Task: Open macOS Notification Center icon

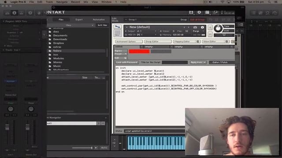Action: [276, 2]
